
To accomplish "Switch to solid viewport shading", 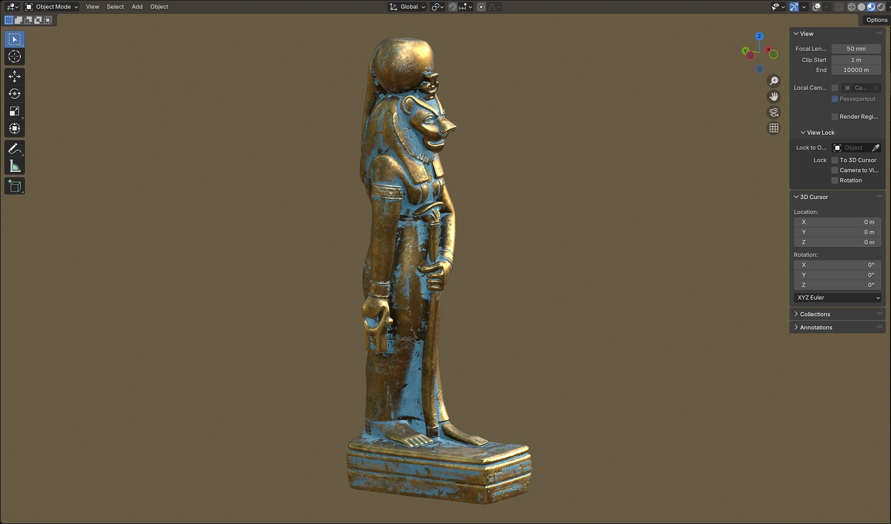I will (x=861, y=7).
